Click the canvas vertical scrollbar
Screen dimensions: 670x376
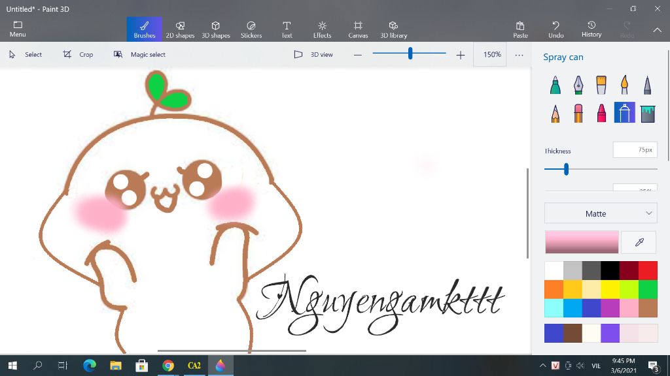coord(528,213)
